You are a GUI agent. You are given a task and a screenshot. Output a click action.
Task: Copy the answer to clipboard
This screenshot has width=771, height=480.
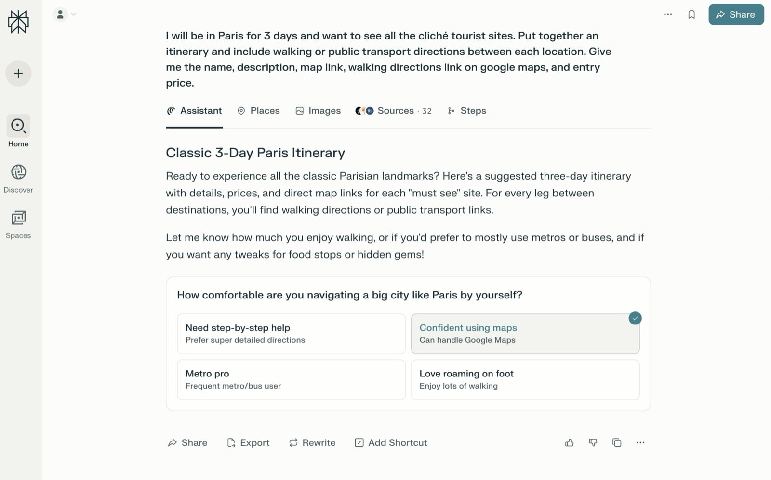click(617, 443)
